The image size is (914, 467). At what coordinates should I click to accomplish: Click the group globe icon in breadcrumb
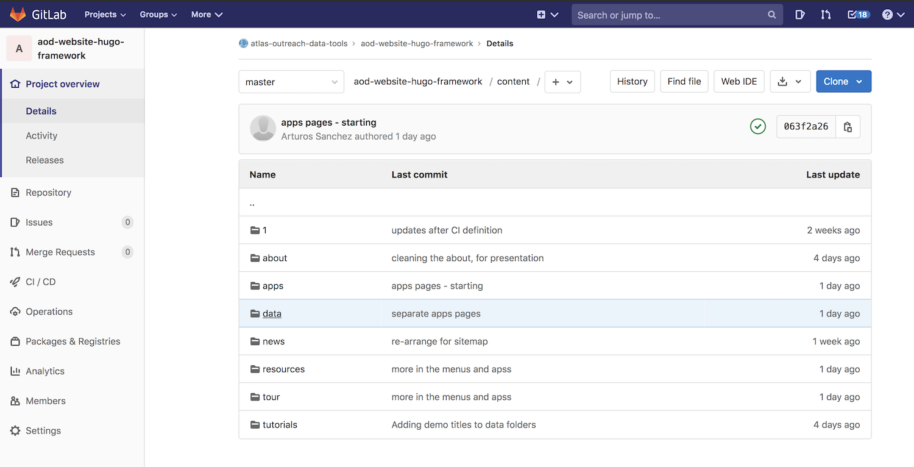[x=244, y=43]
